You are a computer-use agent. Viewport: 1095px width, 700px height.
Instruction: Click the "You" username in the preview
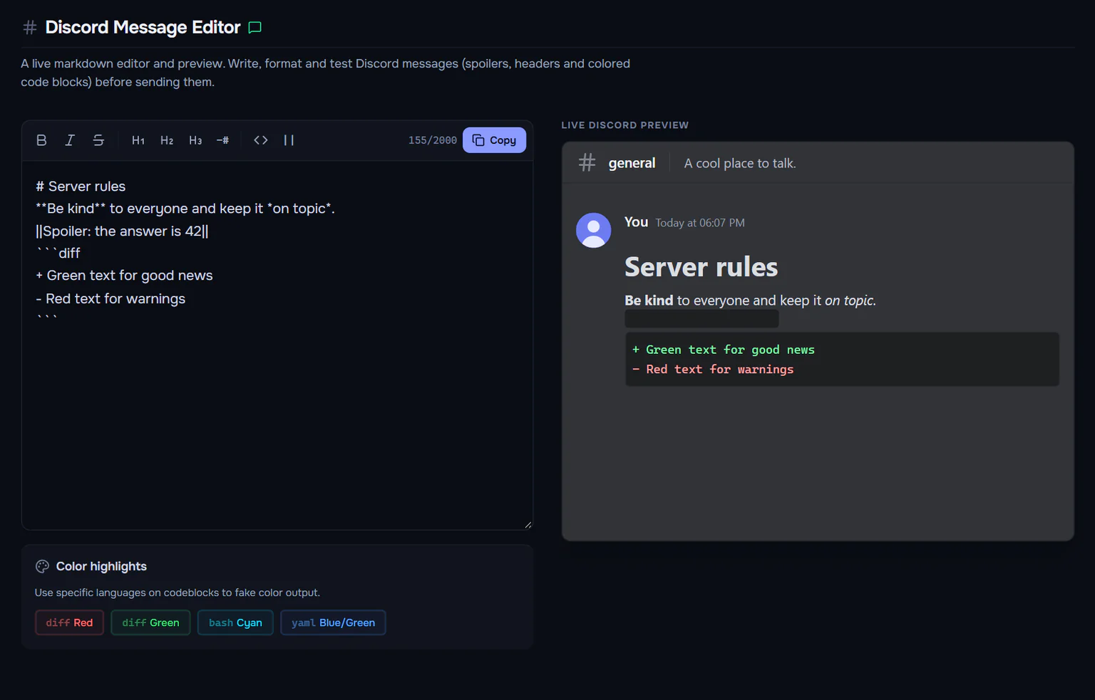pyautogui.click(x=636, y=222)
